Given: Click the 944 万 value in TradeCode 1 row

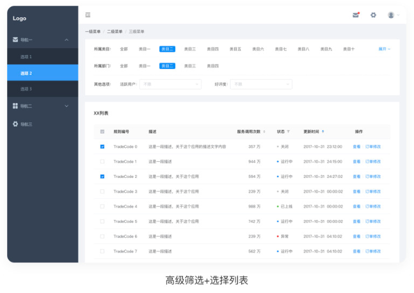Looking at the screenshot, I should point(254,162).
